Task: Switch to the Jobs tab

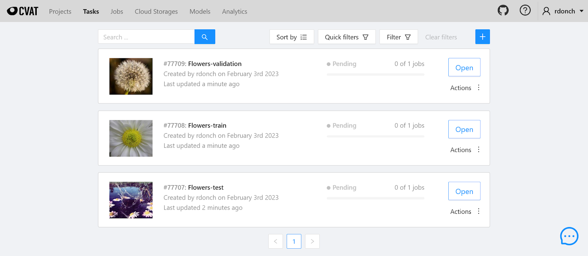Action: coord(117,11)
